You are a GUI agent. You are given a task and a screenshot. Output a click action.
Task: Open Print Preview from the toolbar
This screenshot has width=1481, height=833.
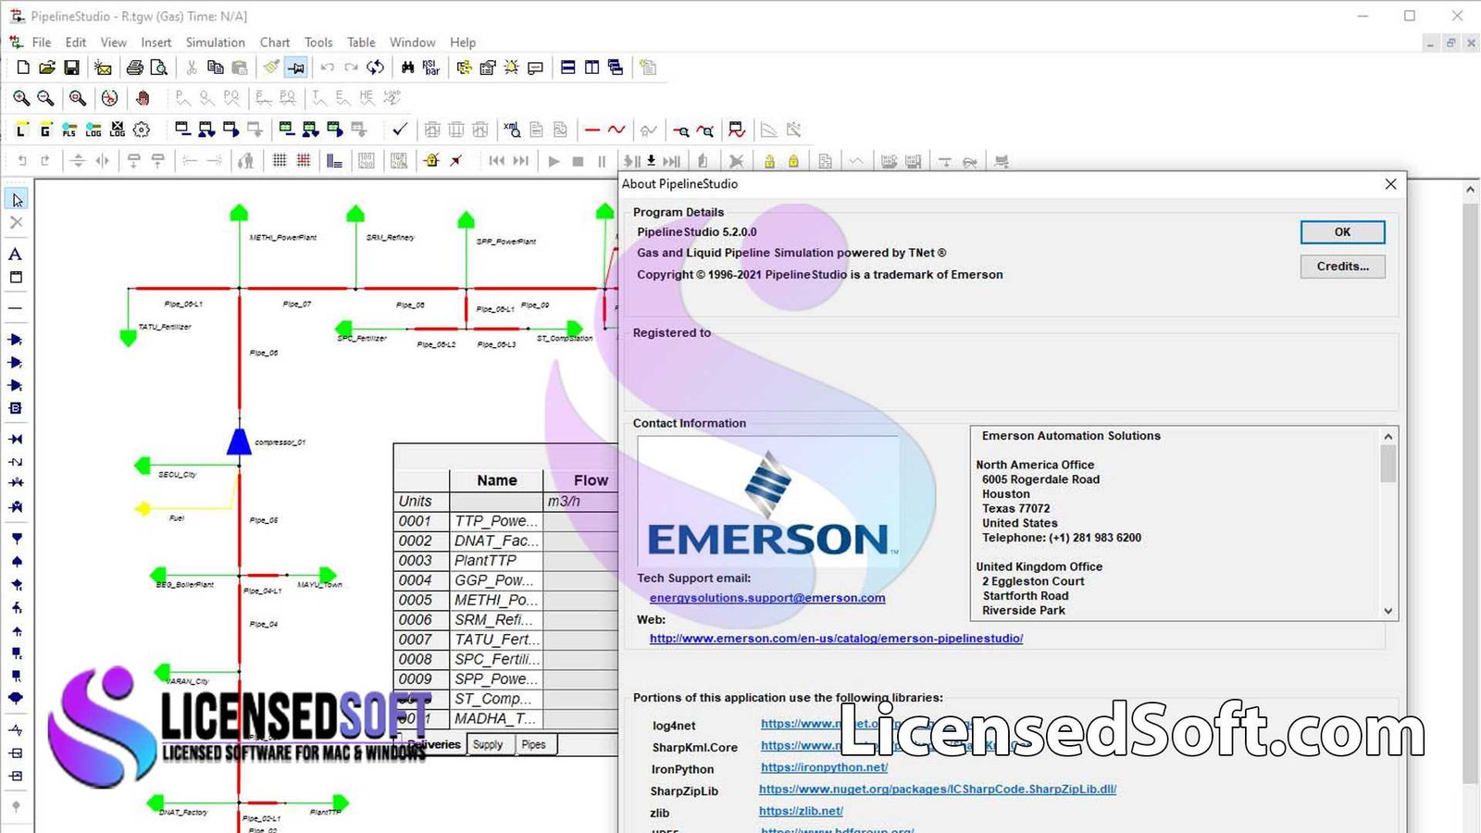point(159,68)
